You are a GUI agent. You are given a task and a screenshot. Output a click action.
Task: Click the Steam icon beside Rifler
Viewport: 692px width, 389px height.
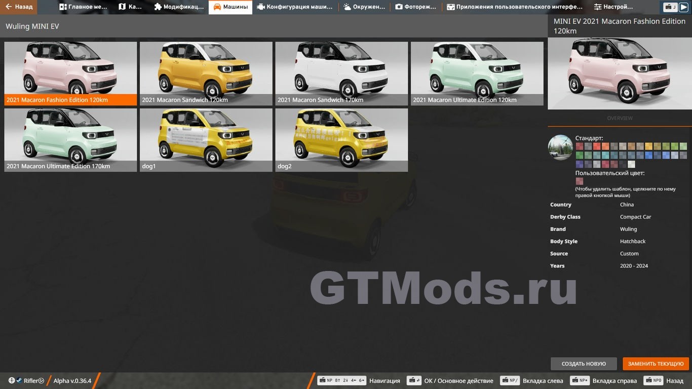click(x=19, y=380)
